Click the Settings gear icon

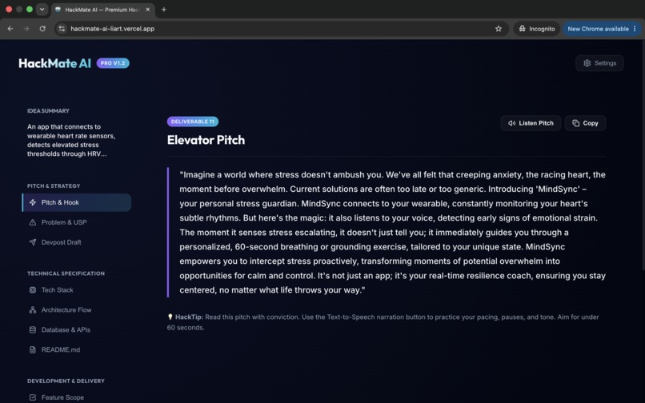point(587,63)
